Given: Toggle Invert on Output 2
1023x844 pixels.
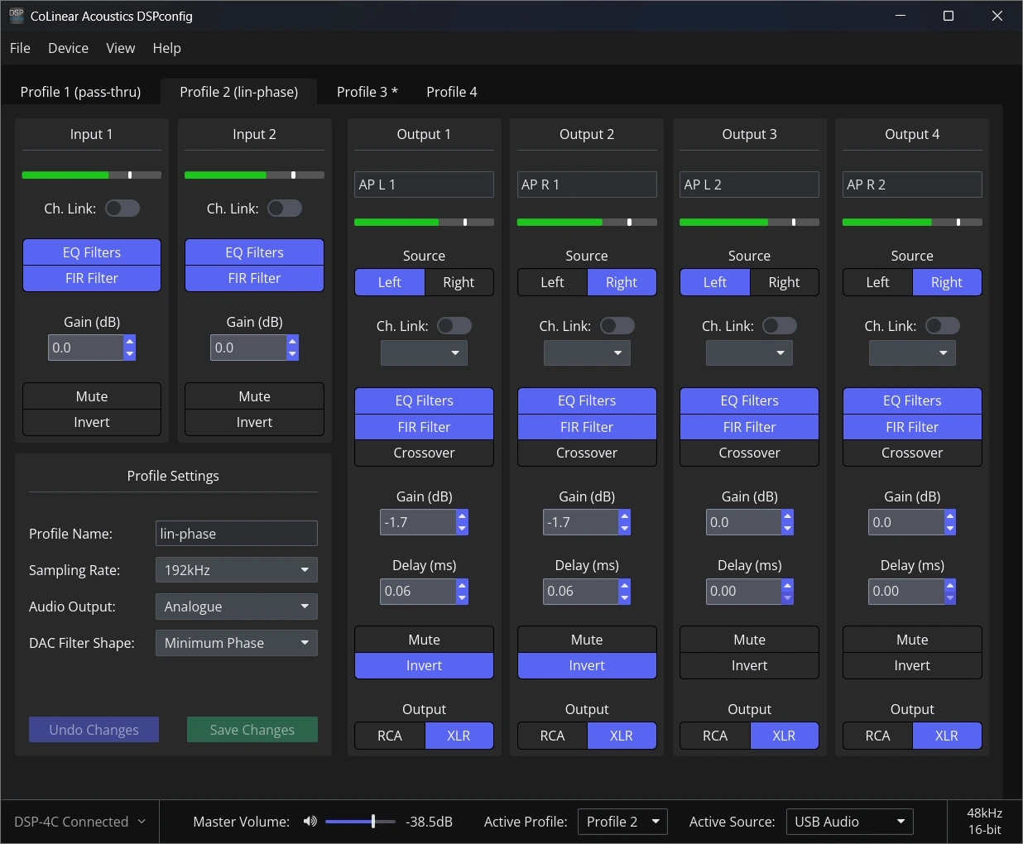Looking at the screenshot, I should coord(587,665).
